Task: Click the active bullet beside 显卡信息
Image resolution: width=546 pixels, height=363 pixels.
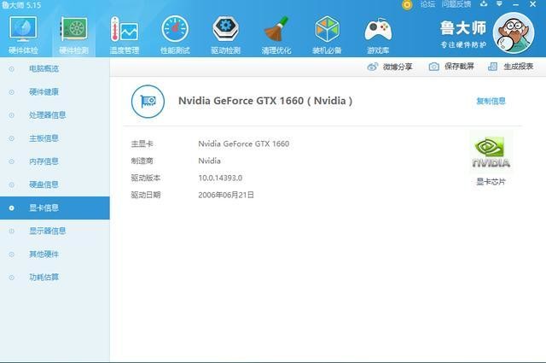Action: point(11,208)
